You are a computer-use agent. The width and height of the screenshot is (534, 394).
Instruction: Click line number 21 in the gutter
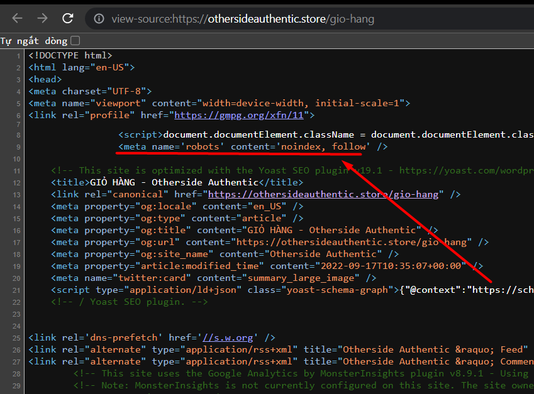(16, 290)
